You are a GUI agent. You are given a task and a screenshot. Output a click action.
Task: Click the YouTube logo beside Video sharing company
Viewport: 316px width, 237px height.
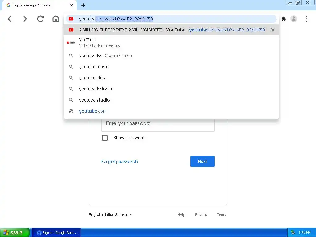[71, 43]
